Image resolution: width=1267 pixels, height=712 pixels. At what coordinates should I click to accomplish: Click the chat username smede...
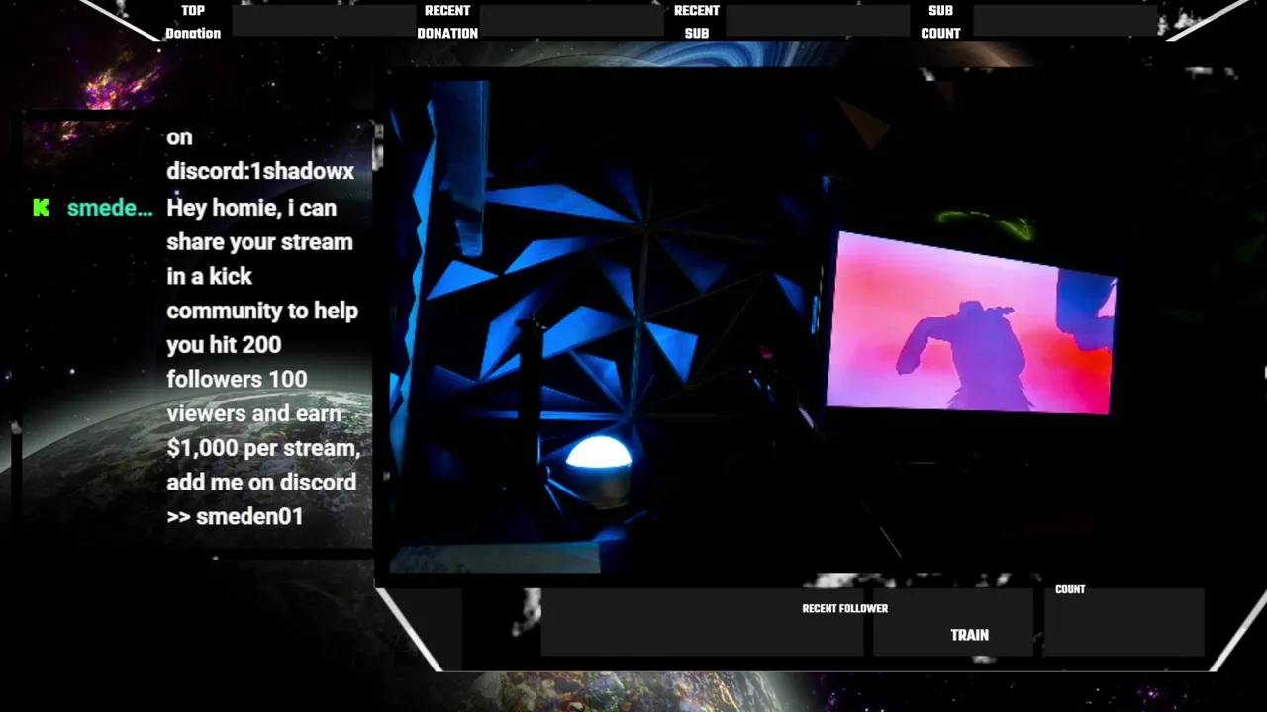click(x=110, y=208)
